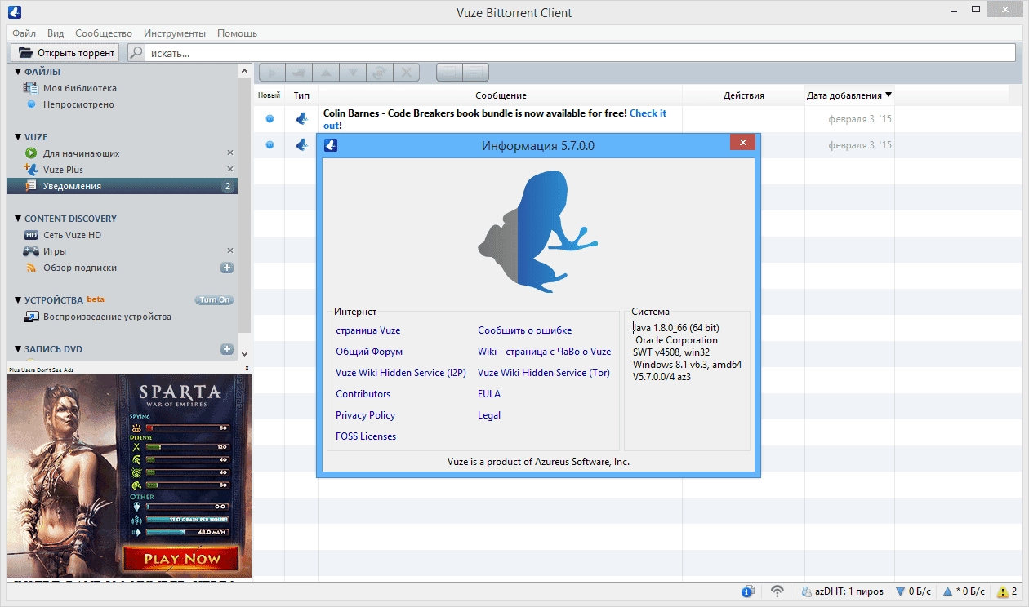
Task: Collapse the CONTENT DISCOVERY section
Action: [x=18, y=219]
